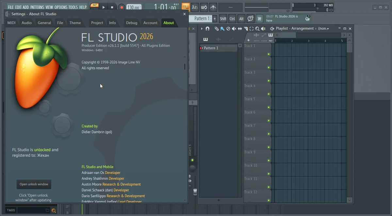Mute Track 2 green LED
The width and height of the screenshot is (392, 216).
pos(269,67)
